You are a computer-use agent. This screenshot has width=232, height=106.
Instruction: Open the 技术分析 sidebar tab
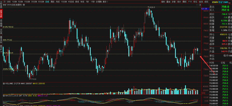[1, 14]
